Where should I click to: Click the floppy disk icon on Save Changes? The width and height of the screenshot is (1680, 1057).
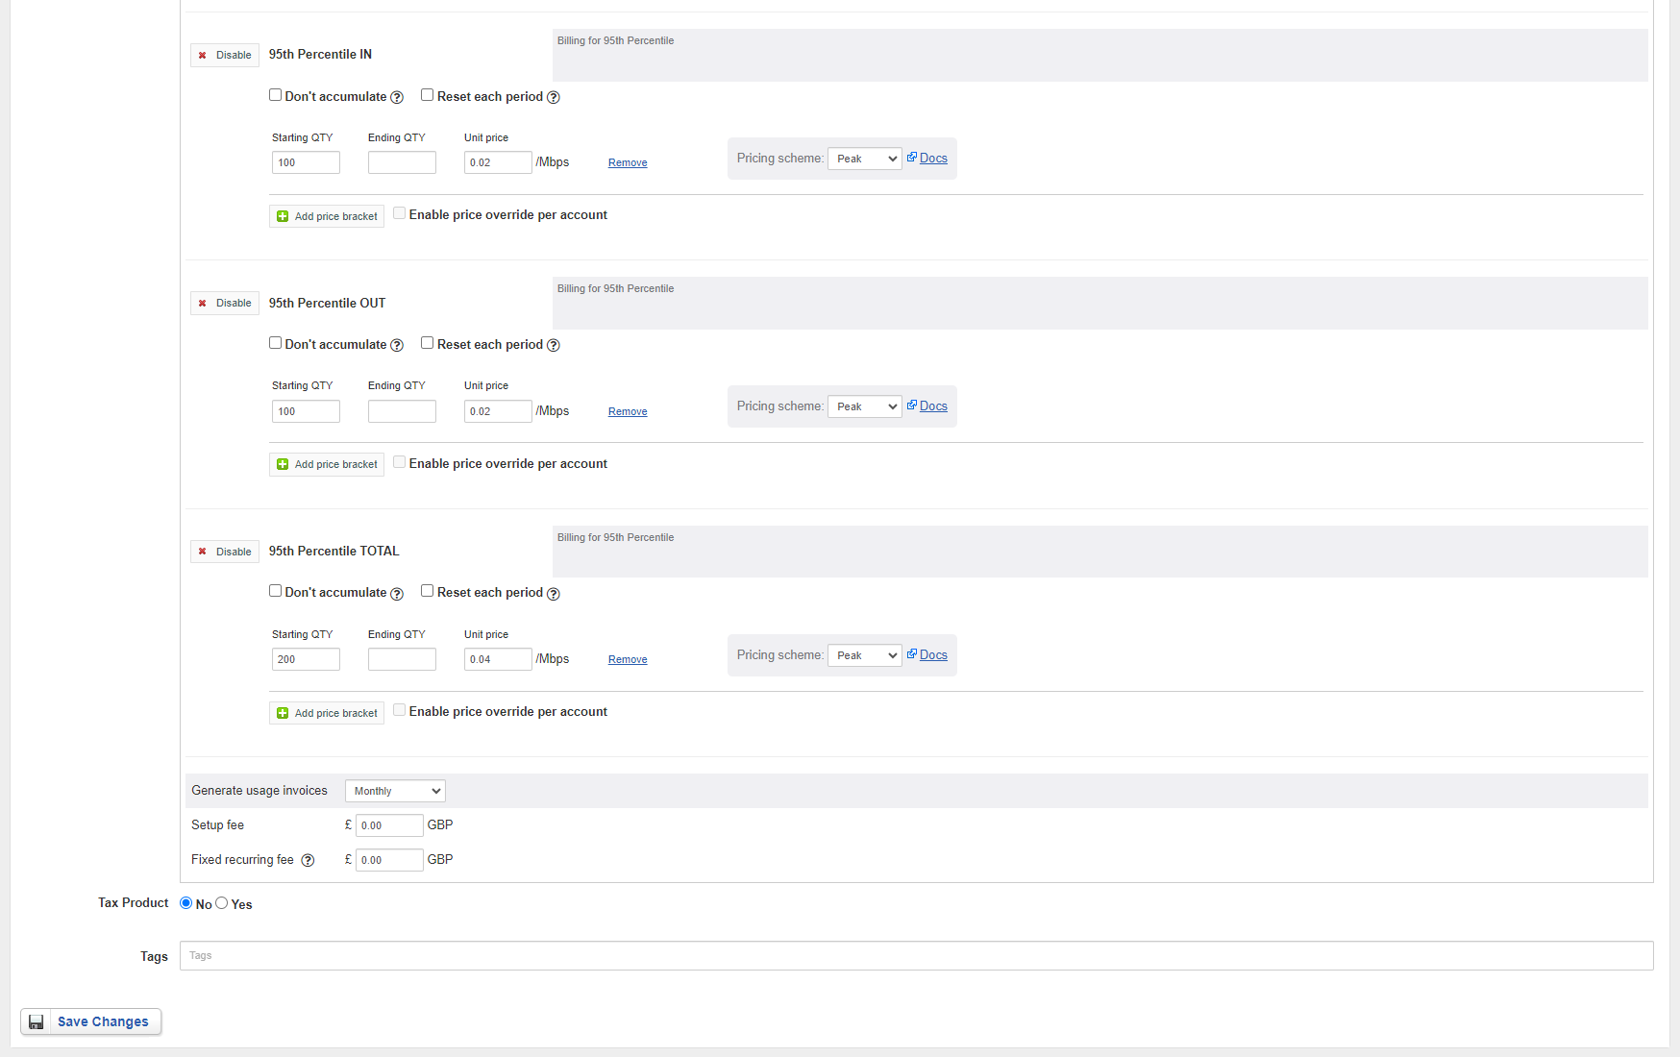point(37,1021)
